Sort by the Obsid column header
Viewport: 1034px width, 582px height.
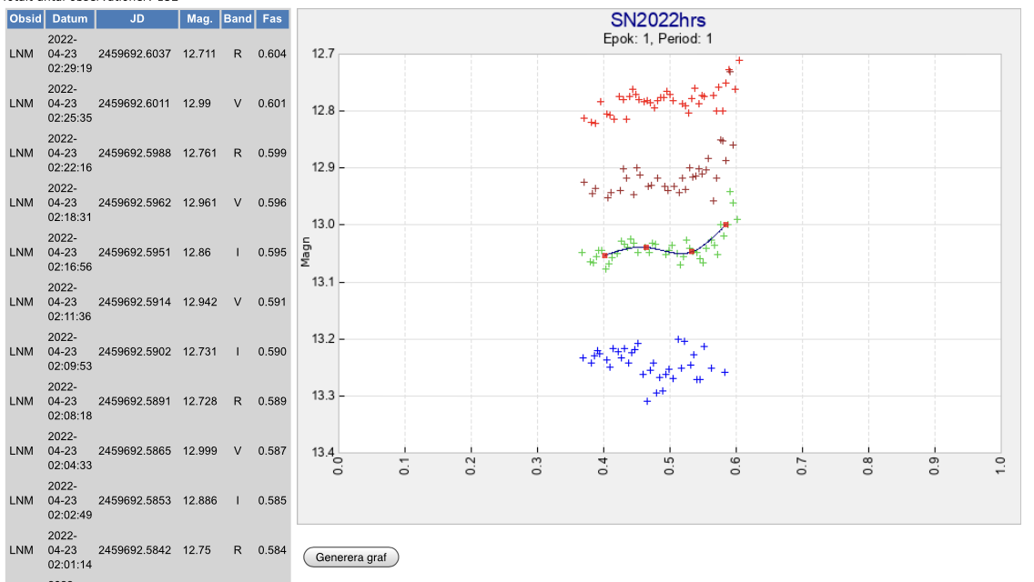coord(25,19)
